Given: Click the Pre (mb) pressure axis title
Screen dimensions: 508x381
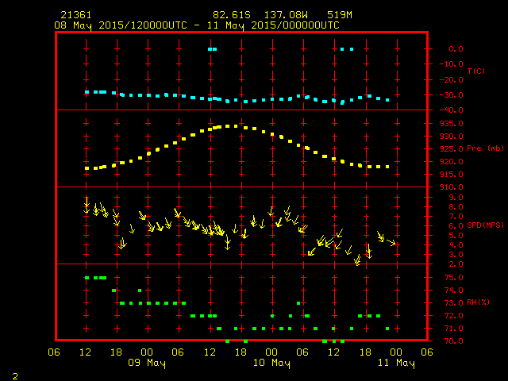Looking at the screenshot, I should (x=485, y=148).
